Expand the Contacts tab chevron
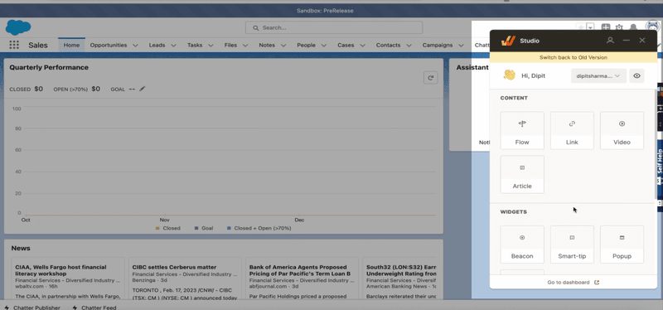Image resolution: width=663 pixels, height=310 pixels. tap(409, 46)
